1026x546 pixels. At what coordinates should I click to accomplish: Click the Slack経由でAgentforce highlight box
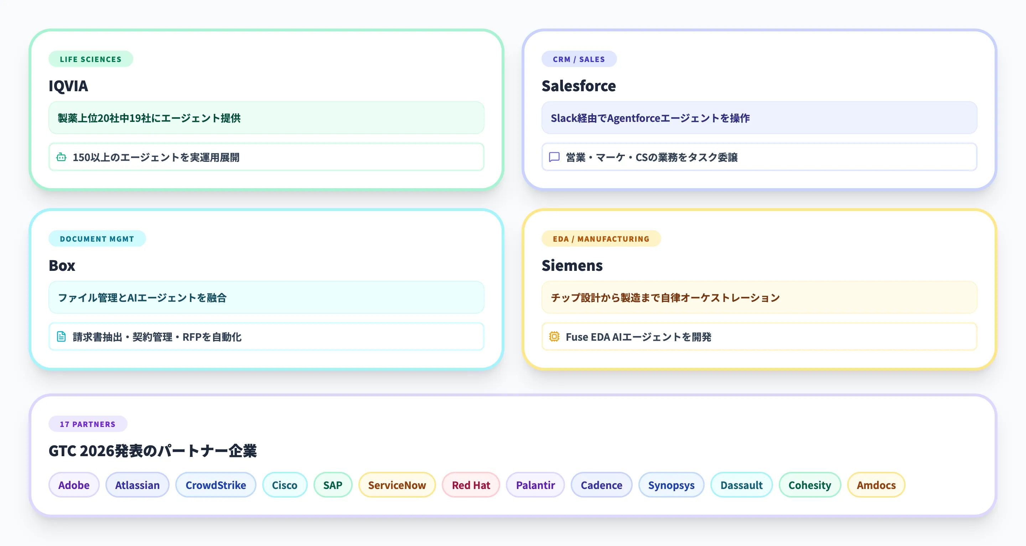(x=759, y=118)
